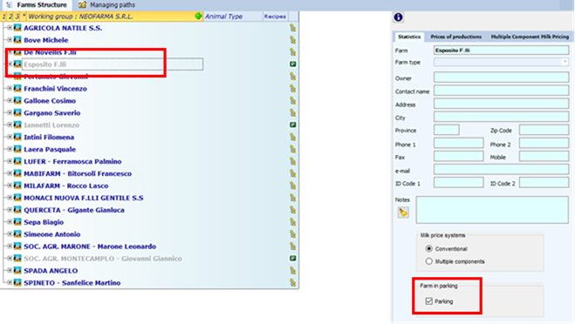Click Working group : NEOFARMA S.R.L. header

[x=80, y=17]
